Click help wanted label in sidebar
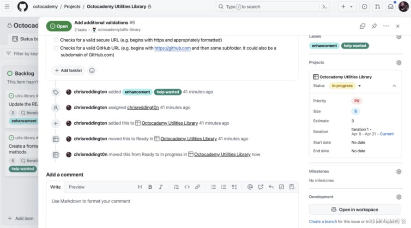411x228 pixels. (355, 46)
